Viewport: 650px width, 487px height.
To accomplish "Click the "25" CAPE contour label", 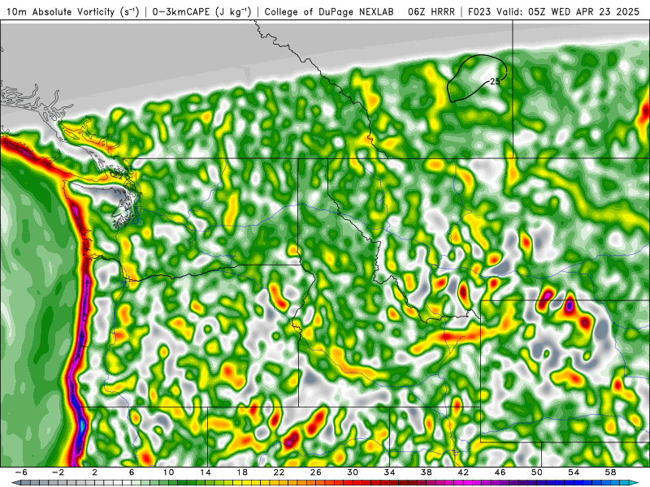I will pos(495,81).
